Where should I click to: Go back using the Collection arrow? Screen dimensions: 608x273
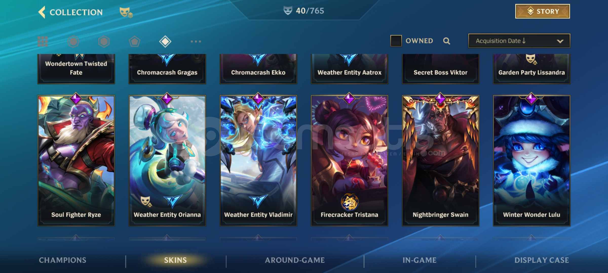click(x=42, y=12)
